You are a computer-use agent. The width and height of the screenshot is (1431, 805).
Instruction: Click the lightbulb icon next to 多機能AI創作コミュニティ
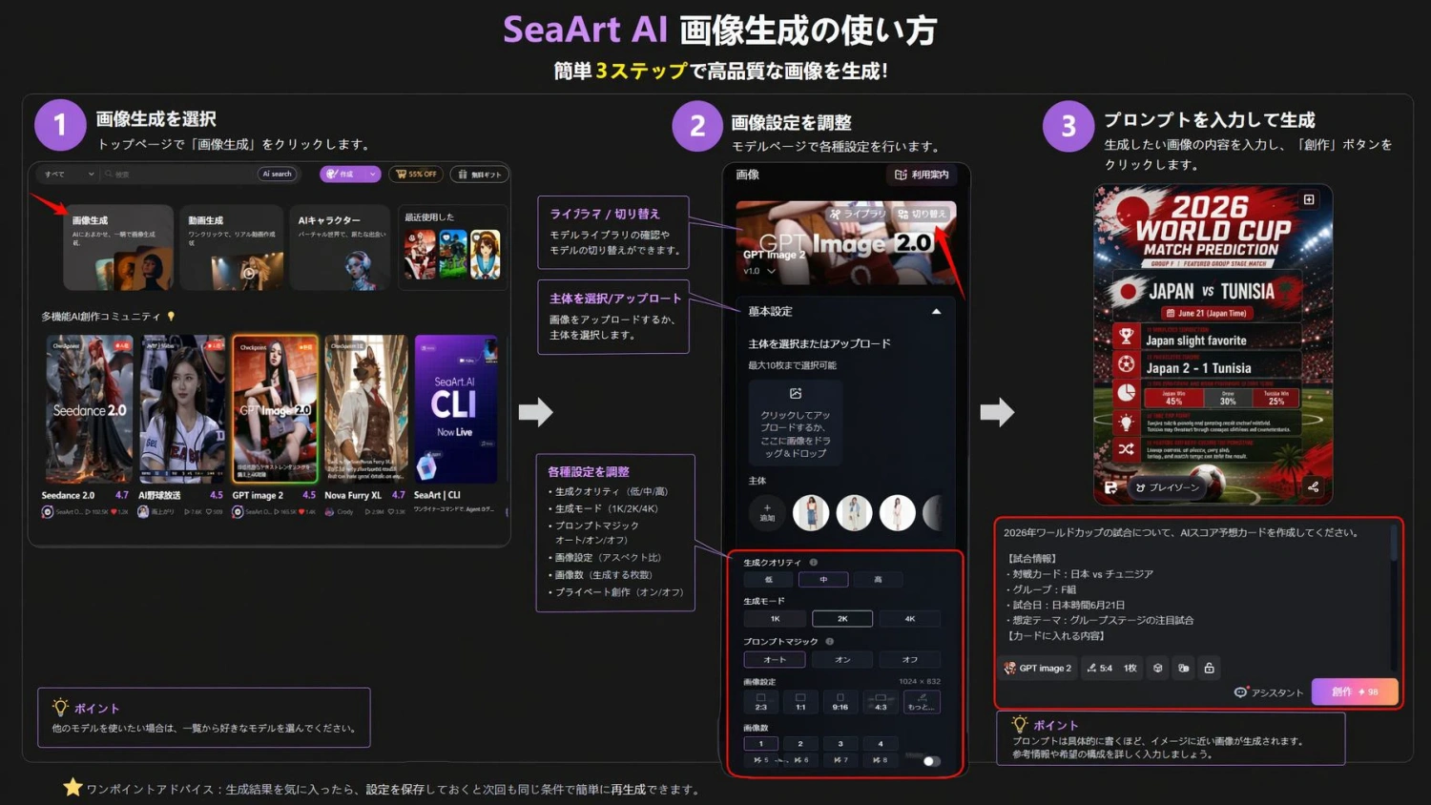point(171,316)
